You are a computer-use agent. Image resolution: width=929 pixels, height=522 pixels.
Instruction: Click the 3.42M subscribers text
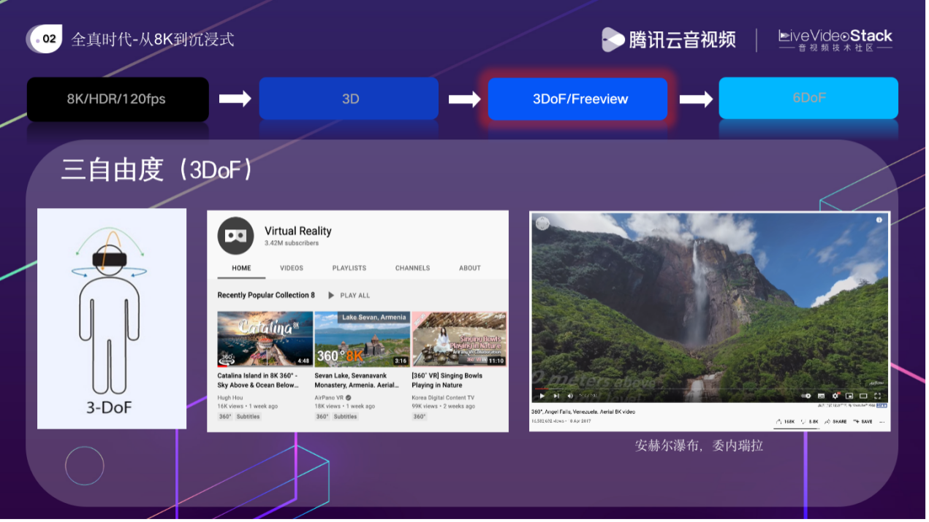pyautogui.click(x=292, y=242)
